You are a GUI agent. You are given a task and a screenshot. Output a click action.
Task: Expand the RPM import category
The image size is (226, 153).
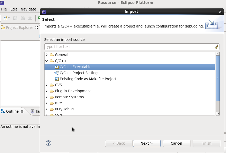47,103
